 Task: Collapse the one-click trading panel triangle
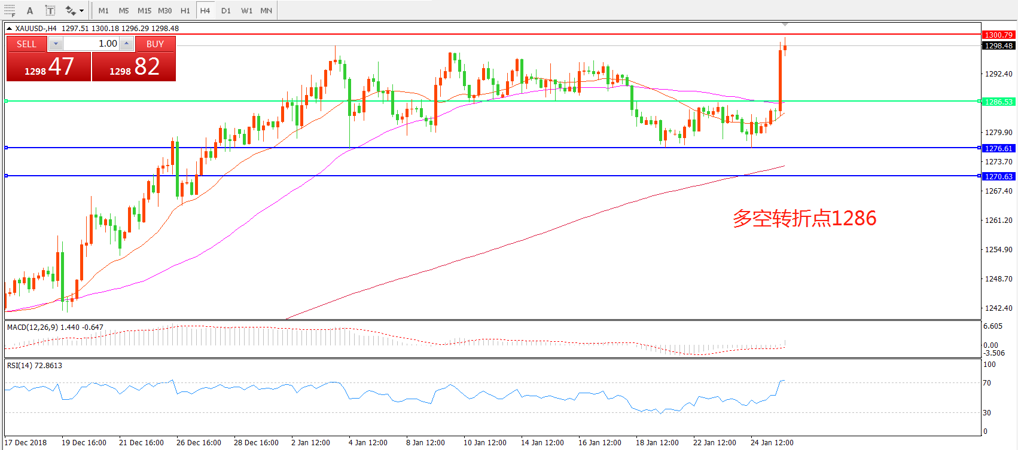coord(10,28)
